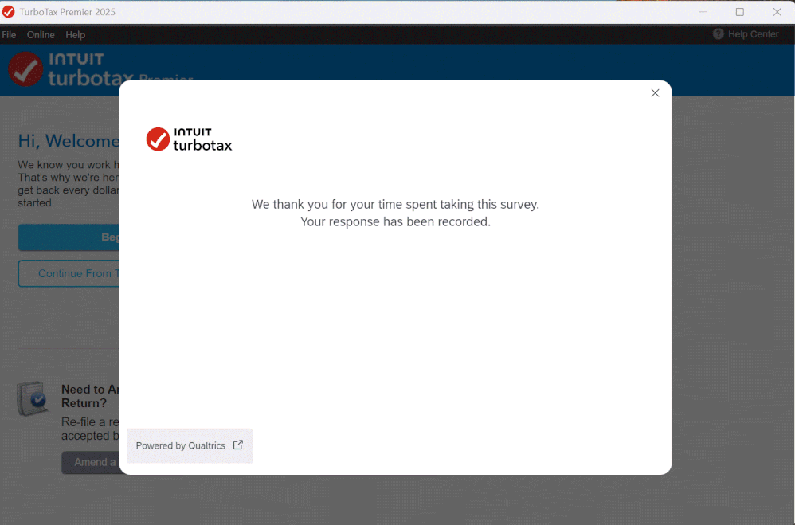The width and height of the screenshot is (795, 525).
Task: Open the Help menu
Action: point(75,34)
